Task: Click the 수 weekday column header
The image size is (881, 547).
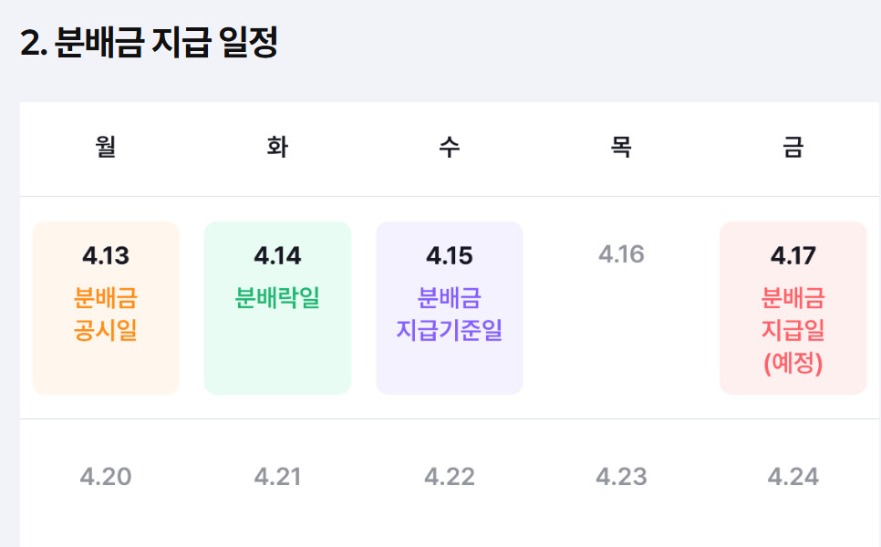Action: [x=449, y=148]
